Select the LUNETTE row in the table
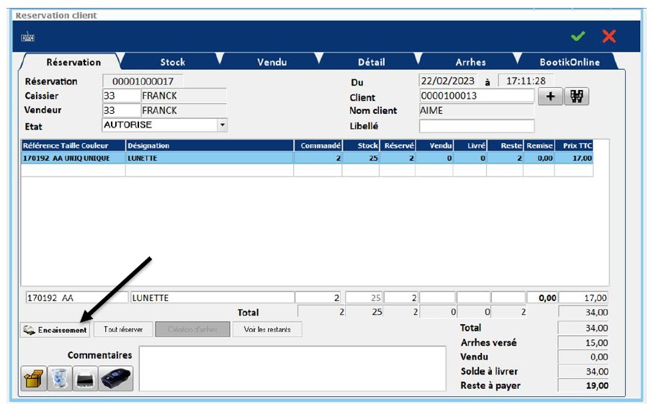Image resolution: width=654 pixels, height=407 pixels. 209,158
